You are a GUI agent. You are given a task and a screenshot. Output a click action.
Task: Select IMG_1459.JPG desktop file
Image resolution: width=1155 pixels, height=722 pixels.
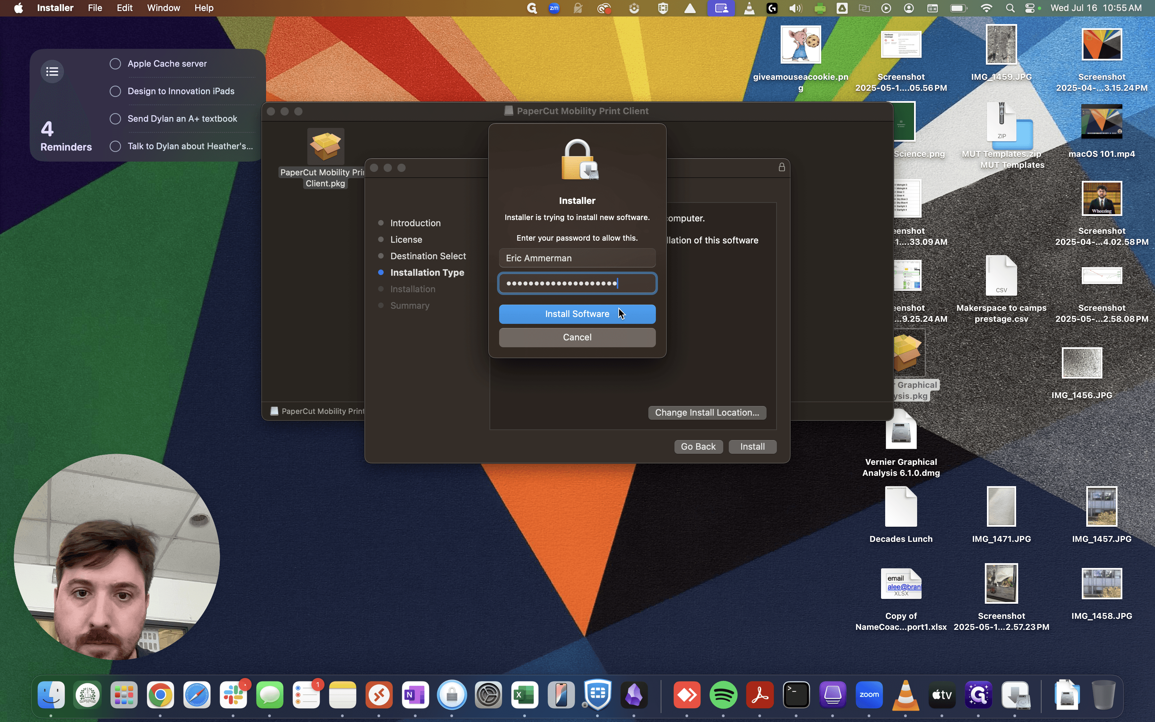[x=1001, y=44]
